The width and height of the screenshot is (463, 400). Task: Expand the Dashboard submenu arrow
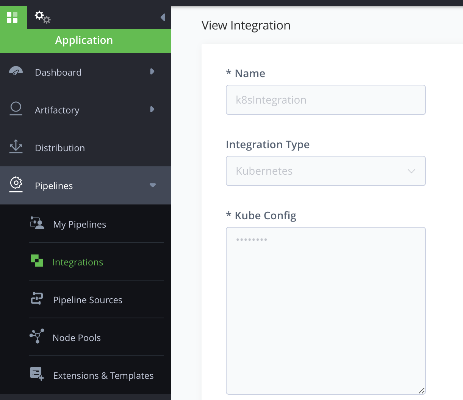pyautogui.click(x=152, y=71)
